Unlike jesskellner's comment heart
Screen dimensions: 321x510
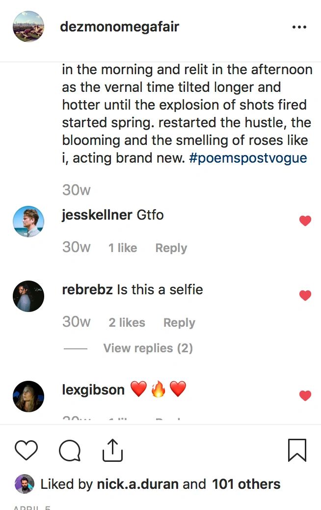coord(305,221)
